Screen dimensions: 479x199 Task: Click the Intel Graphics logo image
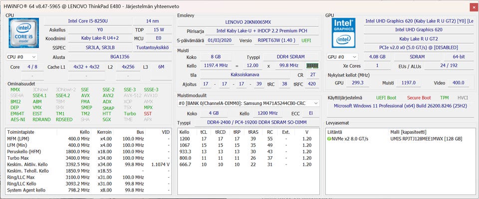pos(344,33)
